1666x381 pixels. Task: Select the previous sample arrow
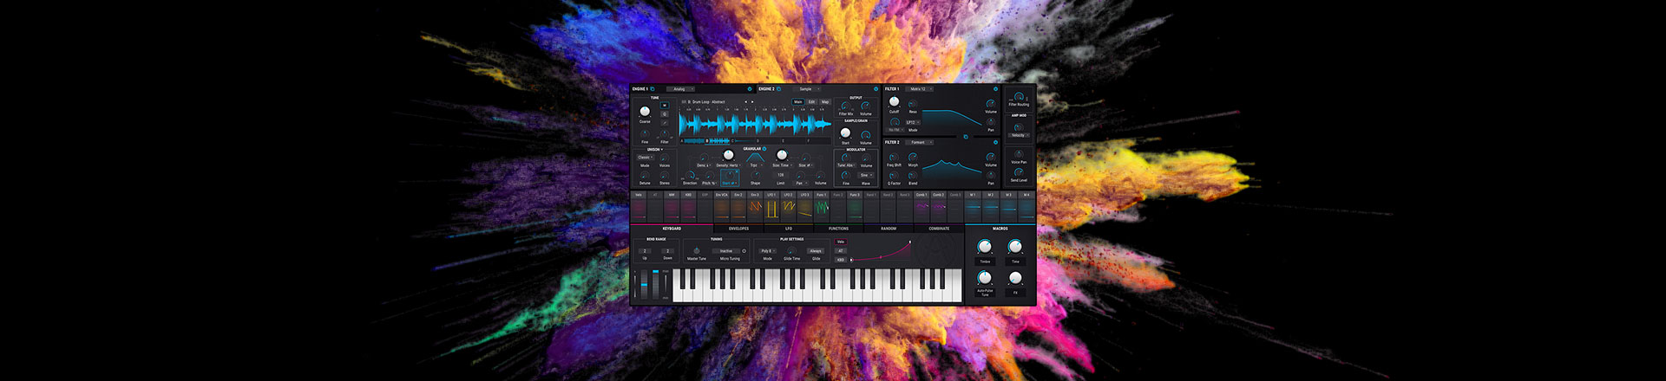pyautogui.click(x=746, y=101)
